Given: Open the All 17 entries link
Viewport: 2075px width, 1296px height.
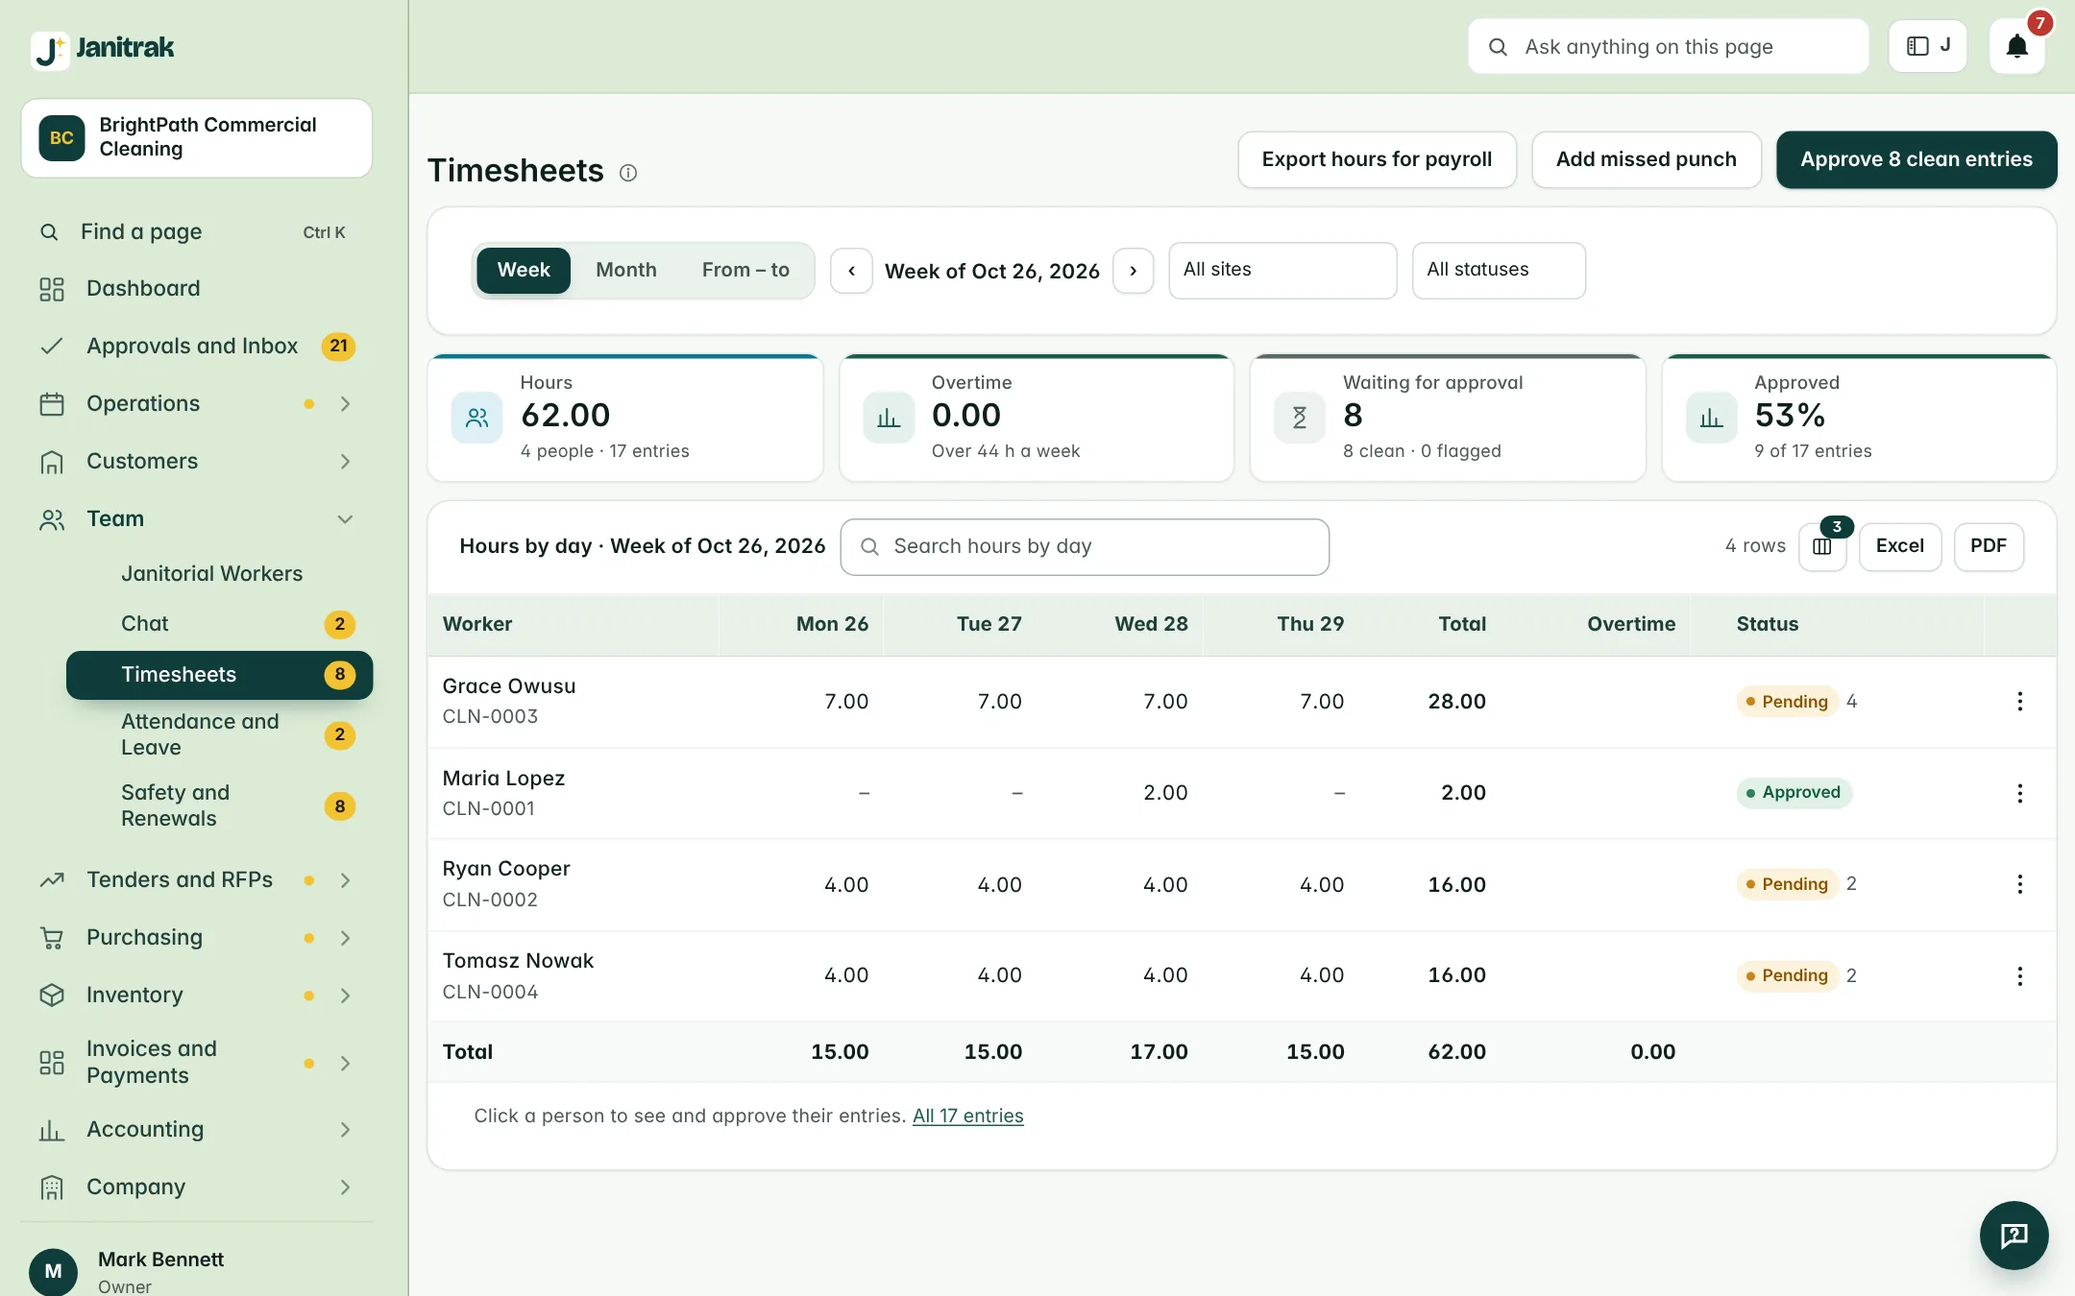Looking at the screenshot, I should click(x=967, y=1116).
